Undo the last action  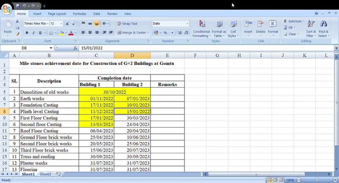tap(24, 6)
